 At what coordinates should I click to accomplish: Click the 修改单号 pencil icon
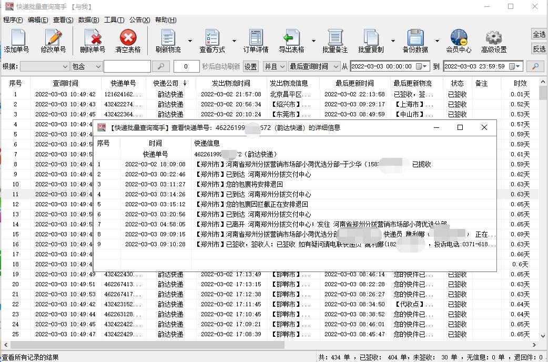coord(54,41)
